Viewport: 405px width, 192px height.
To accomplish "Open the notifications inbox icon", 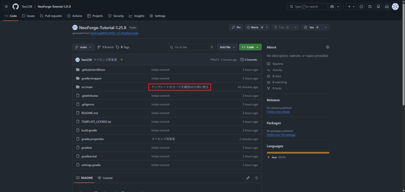I will pyautogui.click(x=386, y=7).
